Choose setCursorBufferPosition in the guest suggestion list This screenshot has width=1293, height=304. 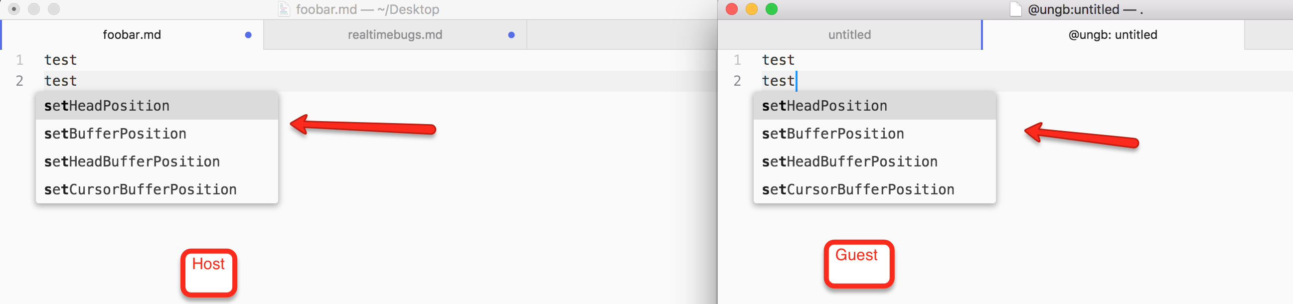[x=858, y=189]
